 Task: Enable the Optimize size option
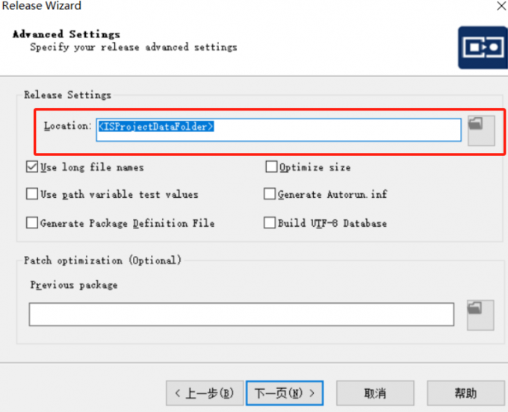271,167
